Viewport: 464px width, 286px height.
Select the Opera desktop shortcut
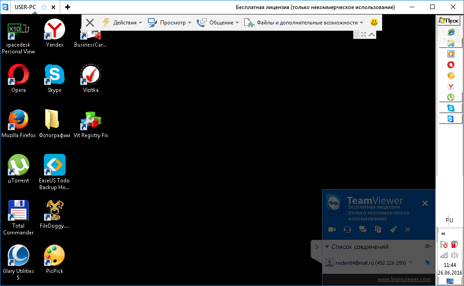tap(19, 78)
